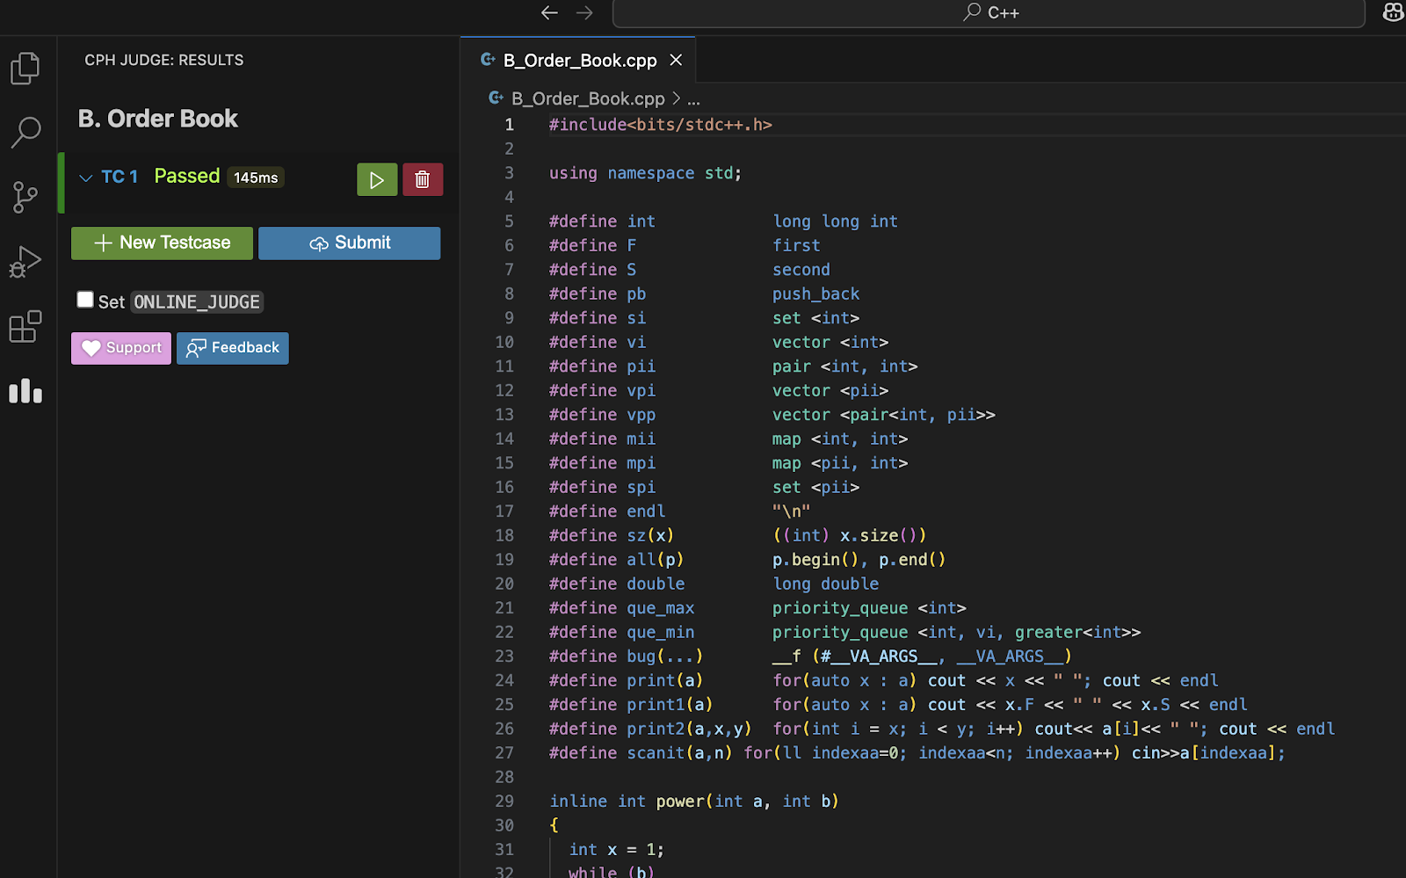Click 'inline int power' on line 29

(627, 802)
